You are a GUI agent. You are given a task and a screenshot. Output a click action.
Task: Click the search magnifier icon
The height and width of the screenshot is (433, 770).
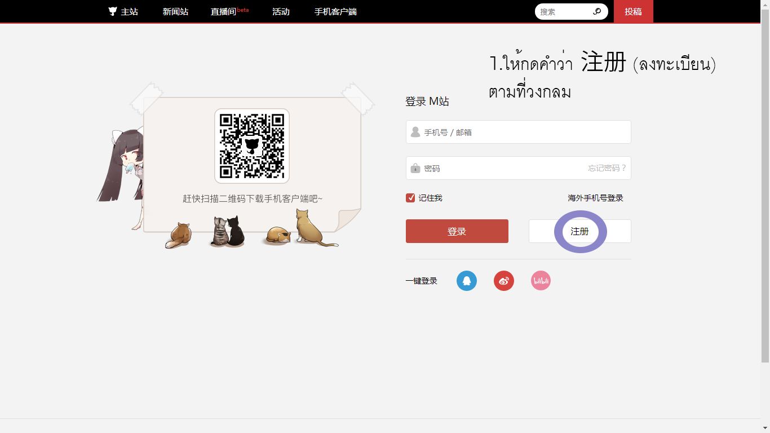pyautogui.click(x=597, y=11)
